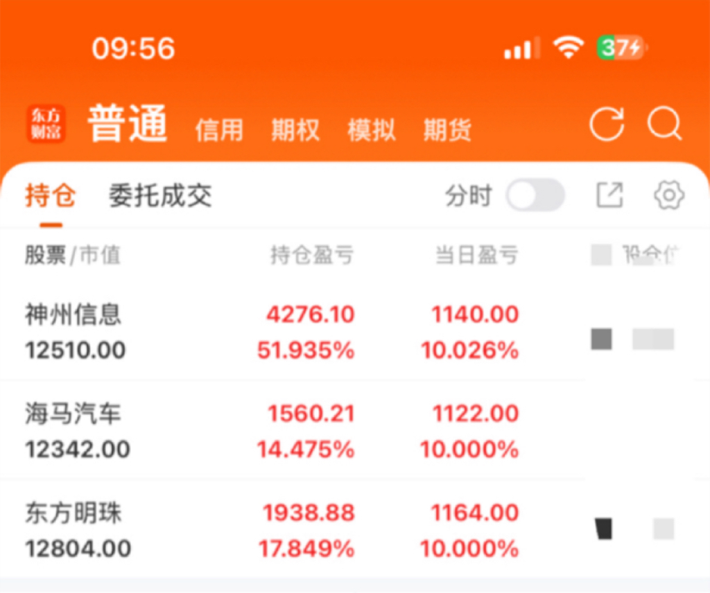
Task: Switch to the 期货 tab
Action: (447, 130)
